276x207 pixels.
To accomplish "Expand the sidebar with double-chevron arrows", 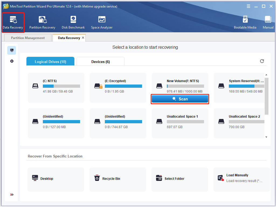I will click(12, 195).
